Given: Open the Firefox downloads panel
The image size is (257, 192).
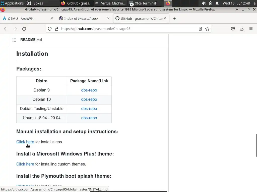Looking at the screenshot, I should point(242,29).
